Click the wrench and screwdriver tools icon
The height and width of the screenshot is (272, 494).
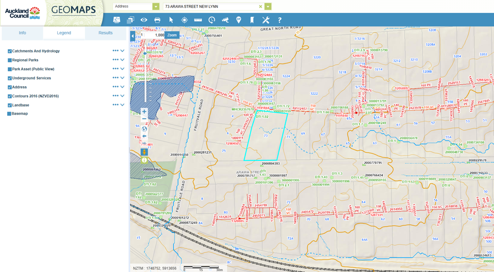click(x=266, y=20)
